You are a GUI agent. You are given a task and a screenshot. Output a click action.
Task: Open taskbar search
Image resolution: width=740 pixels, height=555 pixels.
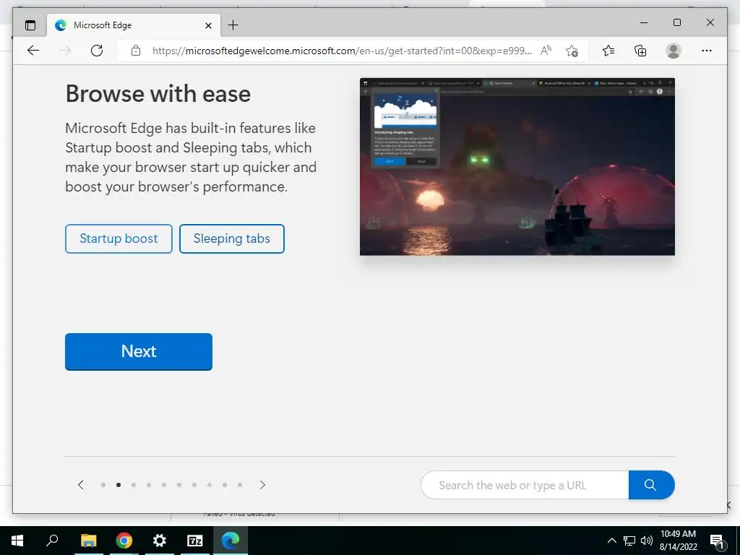(x=52, y=541)
